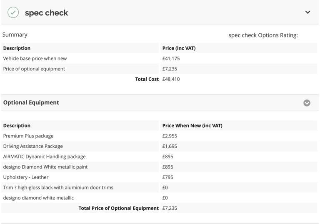Select the Optional Equipment section heading

tap(31, 102)
